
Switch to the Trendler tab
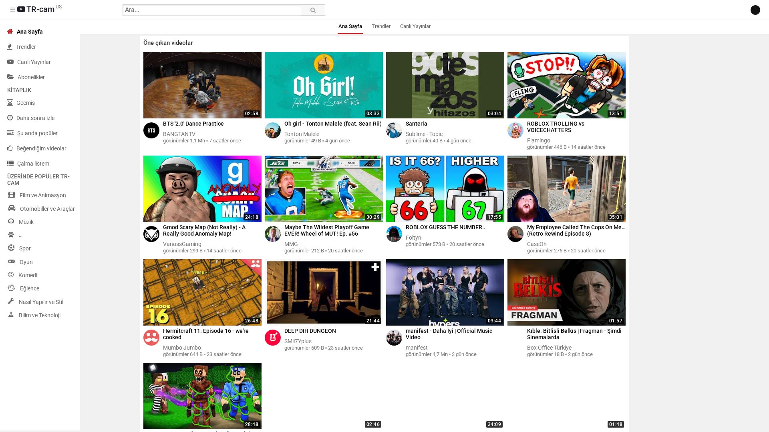(381, 26)
